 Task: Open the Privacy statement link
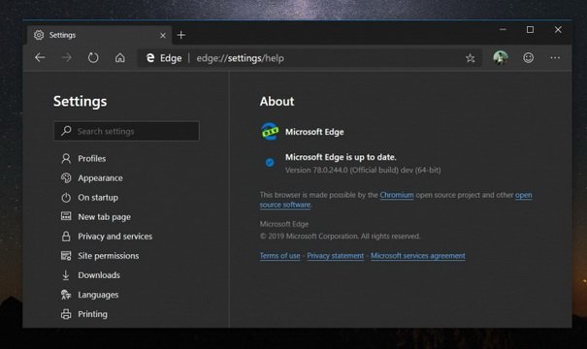point(336,256)
